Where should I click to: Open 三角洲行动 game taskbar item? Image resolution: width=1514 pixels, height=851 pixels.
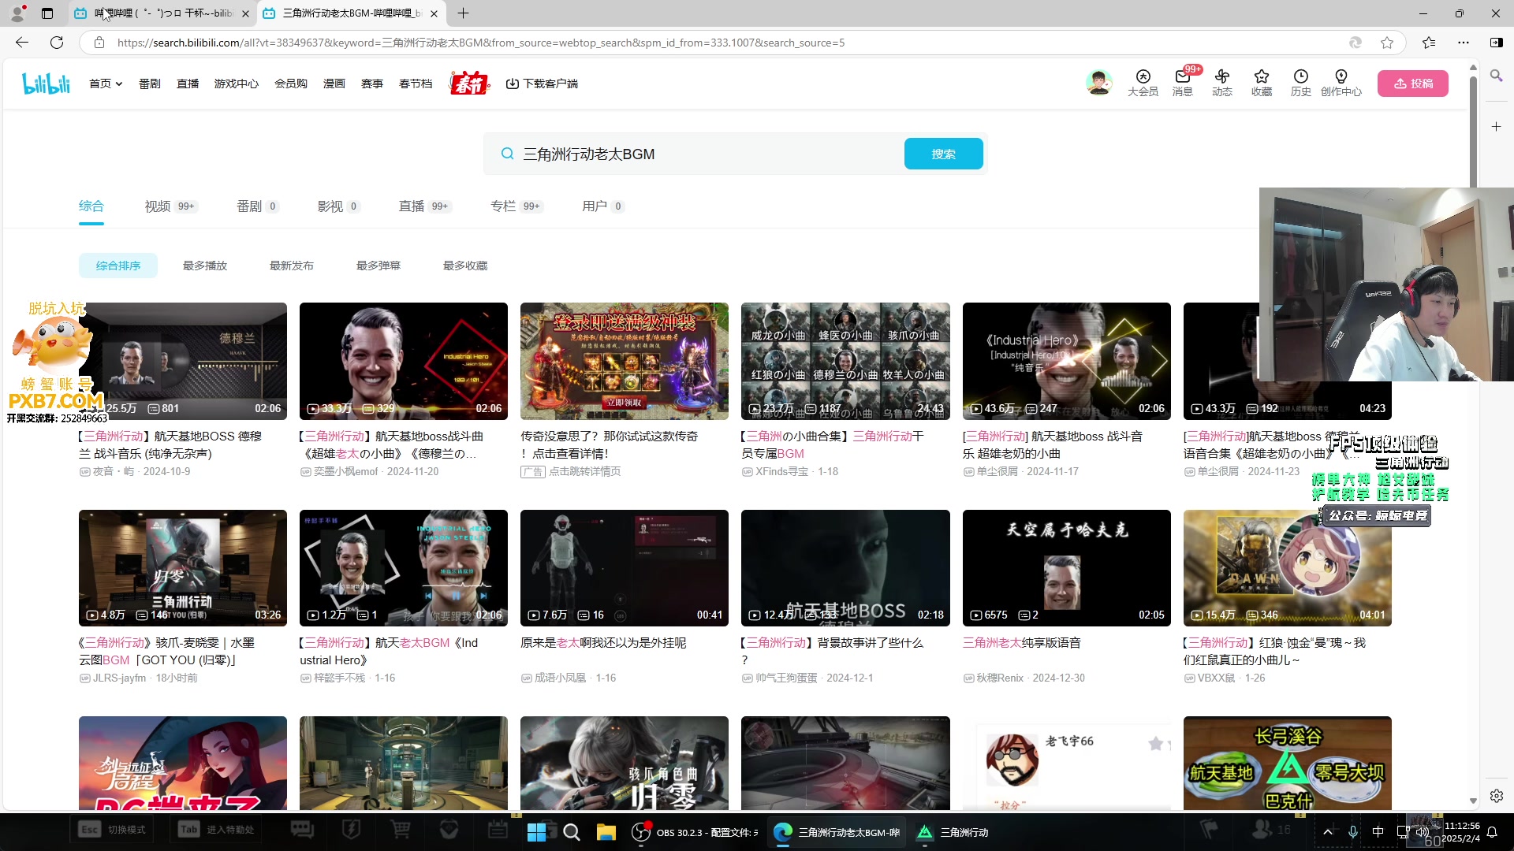[x=953, y=832]
